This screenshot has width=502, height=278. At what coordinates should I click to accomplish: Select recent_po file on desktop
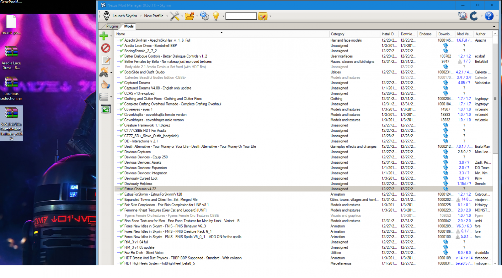click(11, 25)
